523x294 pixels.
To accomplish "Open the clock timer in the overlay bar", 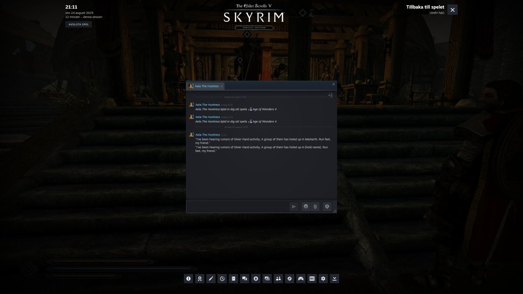I will (x=222, y=279).
